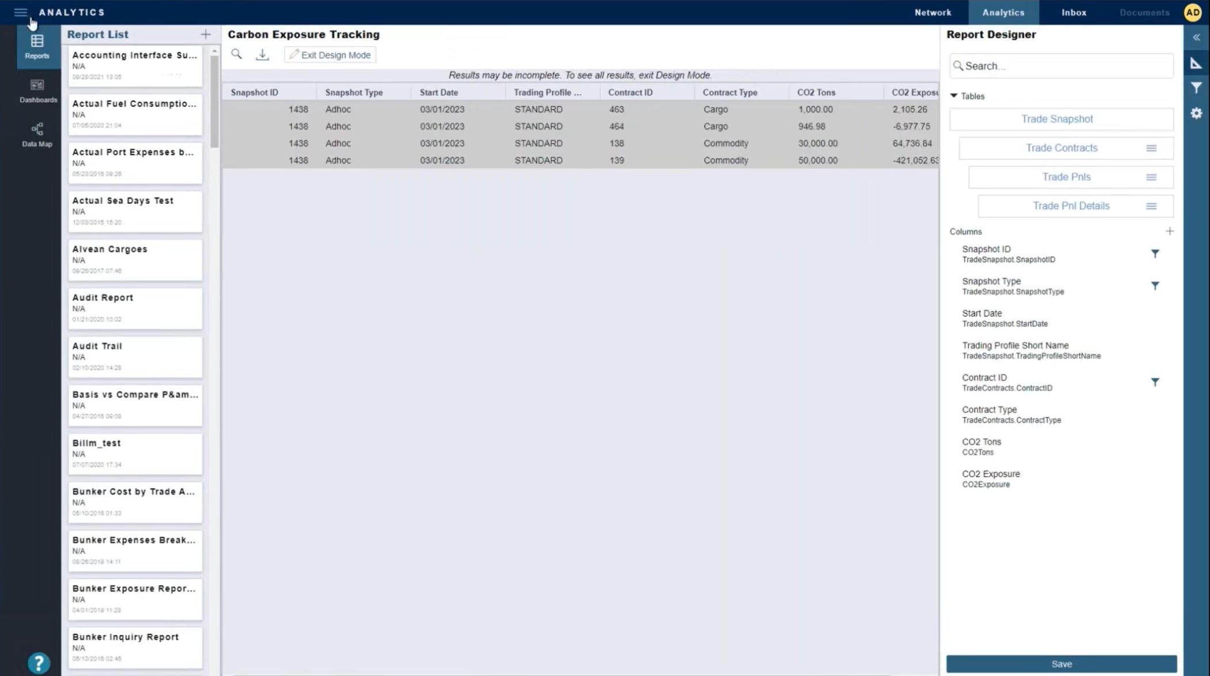Toggle filter on Snapshot Type column
Image resolution: width=1210 pixels, height=676 pixels.
(1155, 286)
